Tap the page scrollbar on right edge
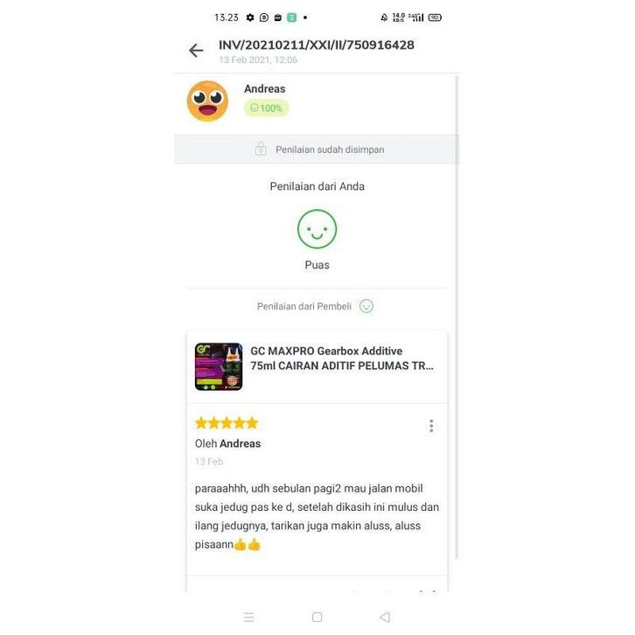 pyautogui.click(x=457, y=317)
